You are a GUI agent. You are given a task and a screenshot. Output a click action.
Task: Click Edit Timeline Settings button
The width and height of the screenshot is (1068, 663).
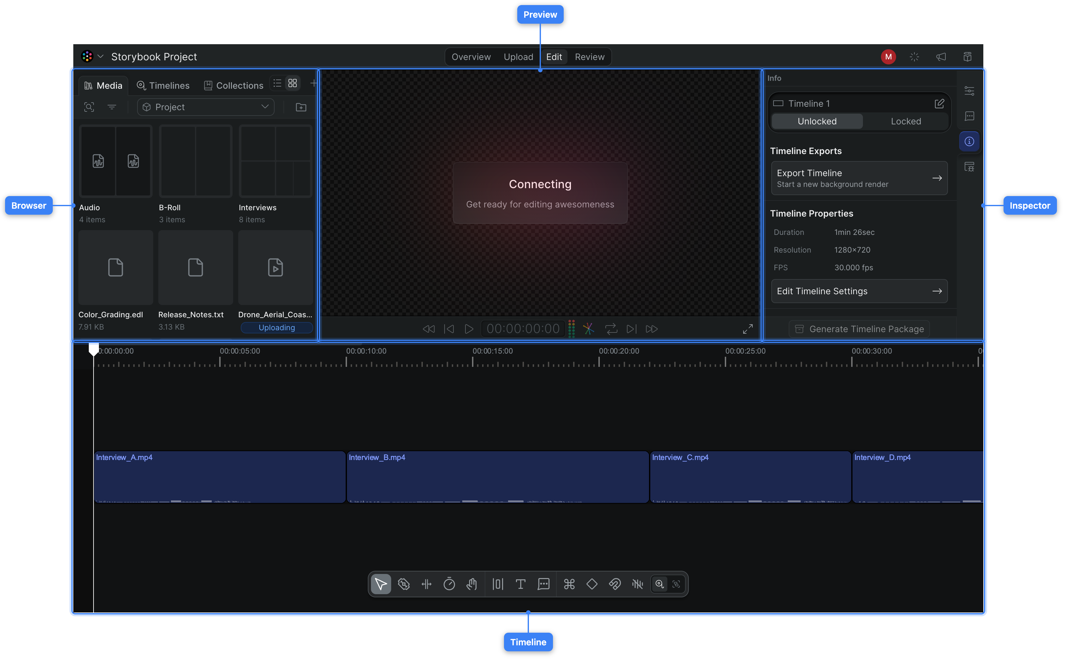pos(859,291)
